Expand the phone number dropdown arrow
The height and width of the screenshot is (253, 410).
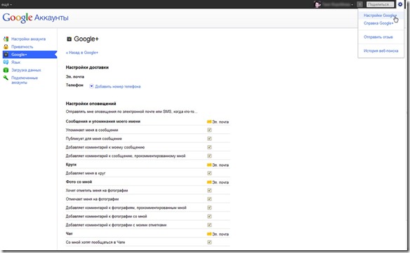coord(91,86)
